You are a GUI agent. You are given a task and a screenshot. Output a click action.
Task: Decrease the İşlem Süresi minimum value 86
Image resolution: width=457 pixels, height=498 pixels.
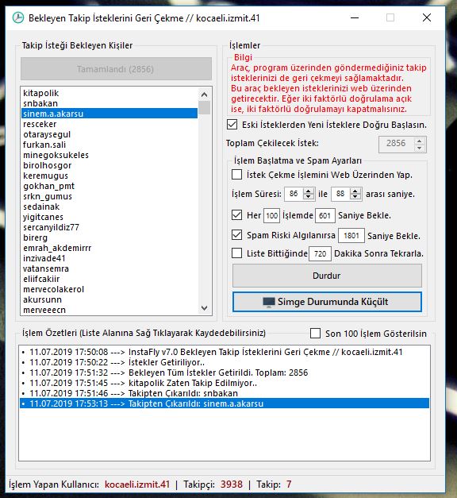(x=309, y=197)
